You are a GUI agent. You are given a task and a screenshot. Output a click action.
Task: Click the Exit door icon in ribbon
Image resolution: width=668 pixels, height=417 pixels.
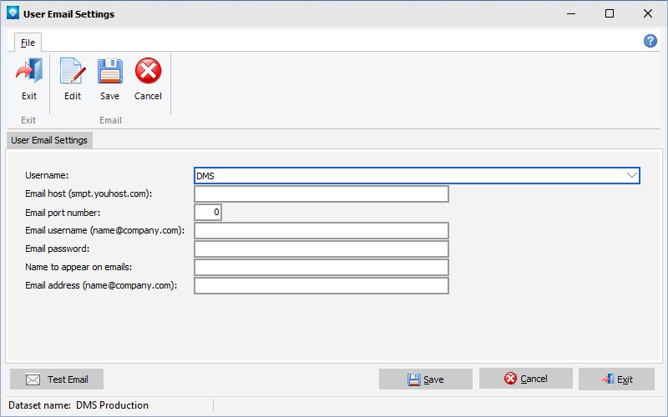pos(29,73)
